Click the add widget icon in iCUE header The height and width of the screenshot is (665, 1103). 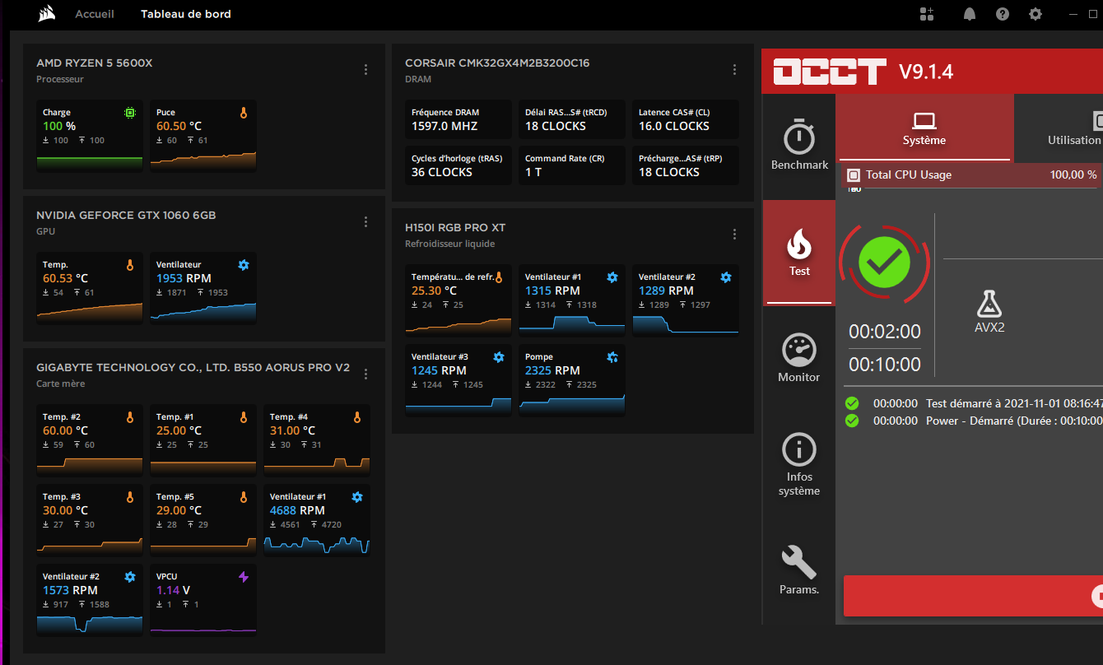pyautogui.click(x=928, y=14)
